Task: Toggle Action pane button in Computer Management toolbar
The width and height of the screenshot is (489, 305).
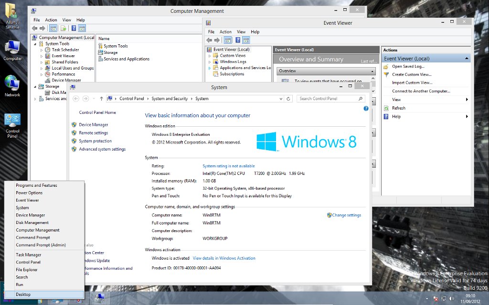Action: [82, 28]
